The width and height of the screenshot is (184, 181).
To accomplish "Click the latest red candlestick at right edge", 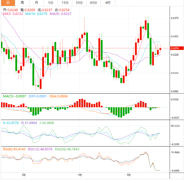I will point(160,49).
